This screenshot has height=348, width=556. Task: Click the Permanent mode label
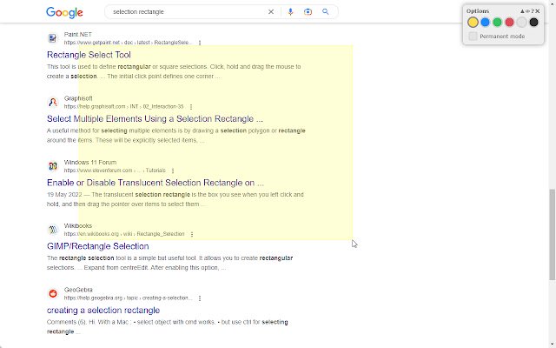pyautogui.click(x=502, y=37)
